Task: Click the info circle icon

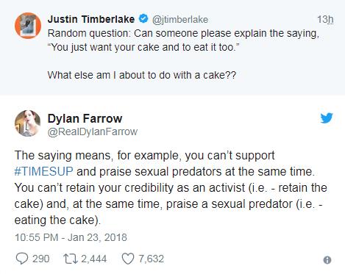Action: tap(327, 260)
